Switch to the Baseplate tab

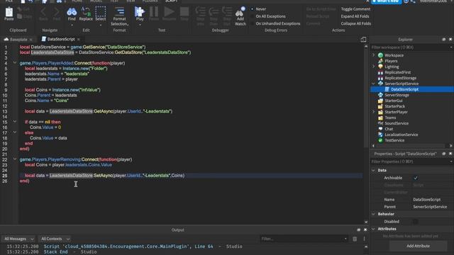coord(18,40)
